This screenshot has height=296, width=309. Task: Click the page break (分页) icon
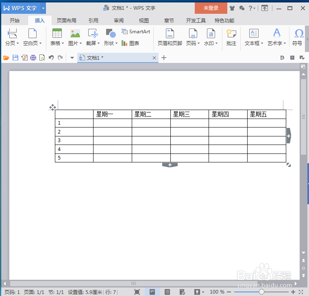[12, 33]
